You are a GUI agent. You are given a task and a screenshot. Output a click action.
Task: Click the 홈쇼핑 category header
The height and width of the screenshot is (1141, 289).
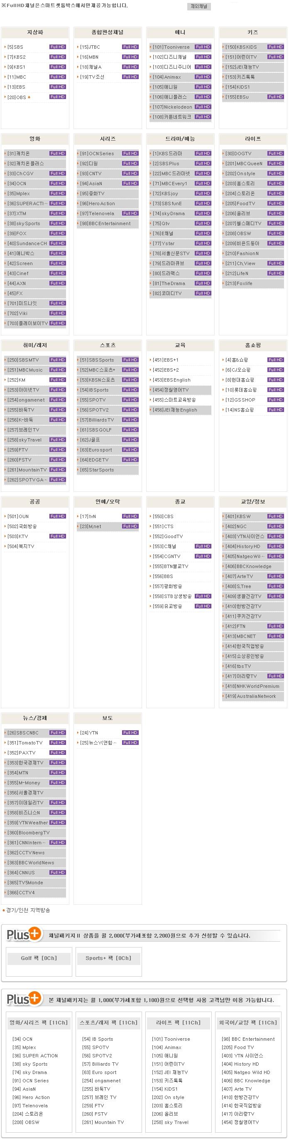(x=253, y=345)
